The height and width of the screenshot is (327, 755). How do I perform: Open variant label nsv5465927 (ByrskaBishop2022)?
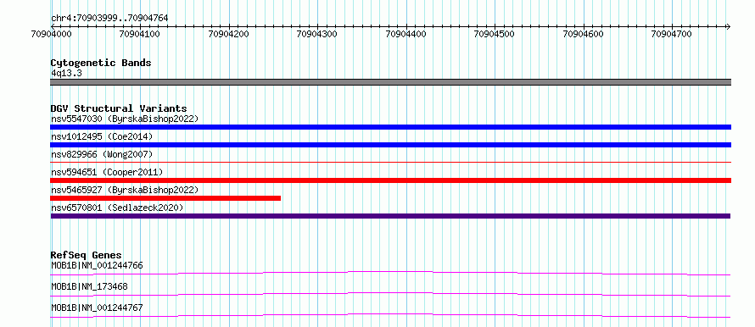pos(125,190)
